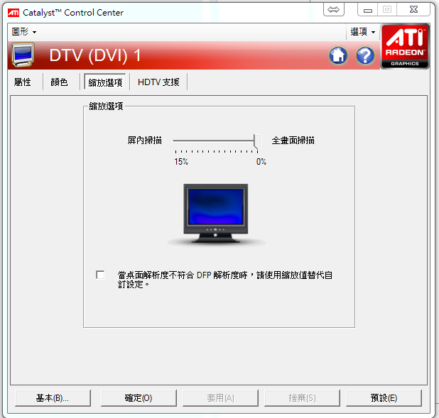Toggle the DFP resolution scaling checkbox
This screenshot has width=439, height=418.
pos(100,275)
